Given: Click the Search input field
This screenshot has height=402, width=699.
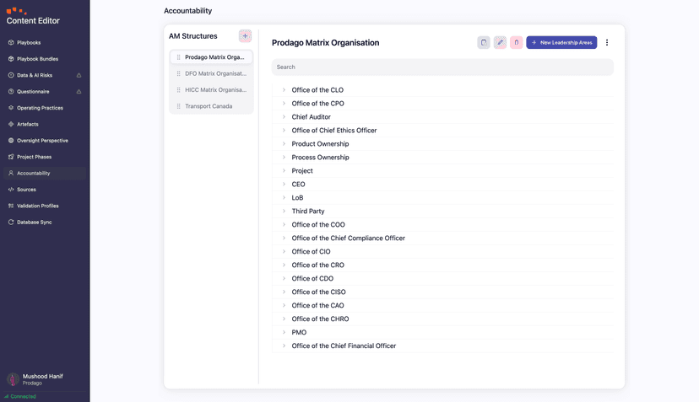Looking at the screenshot, I should click(x=442, y=67).
